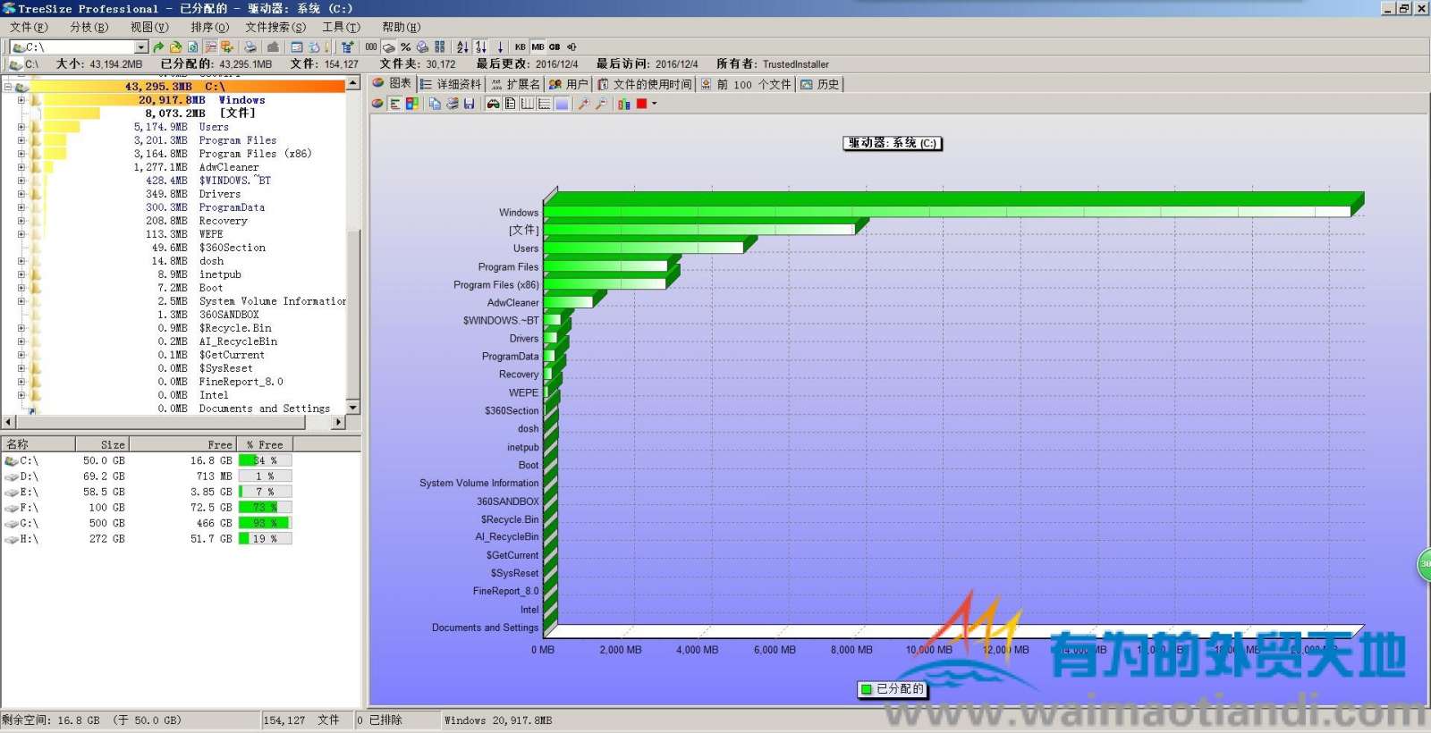Click the sort A-Z icon
The width and height of the screenshot is (1431, 733).
pyautogui.click(x=462, y=47)
